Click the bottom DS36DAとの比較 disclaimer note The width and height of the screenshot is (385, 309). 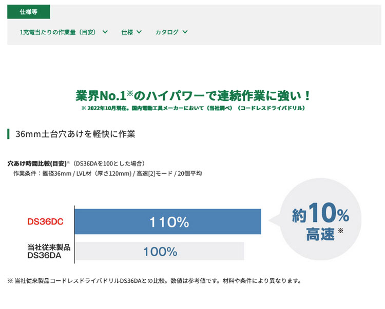[x=154, y=281]
